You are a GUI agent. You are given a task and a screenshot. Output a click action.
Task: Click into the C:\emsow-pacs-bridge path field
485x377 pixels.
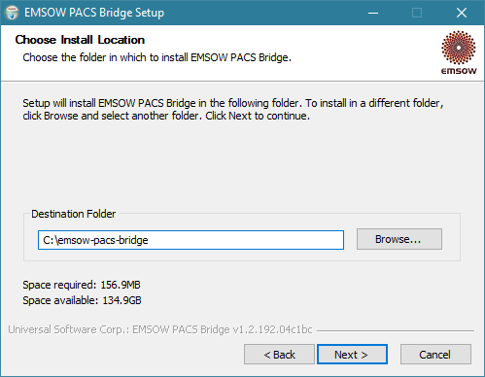191,240
